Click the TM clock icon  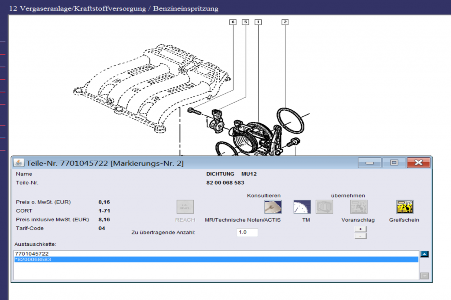(x=302, y=207)
